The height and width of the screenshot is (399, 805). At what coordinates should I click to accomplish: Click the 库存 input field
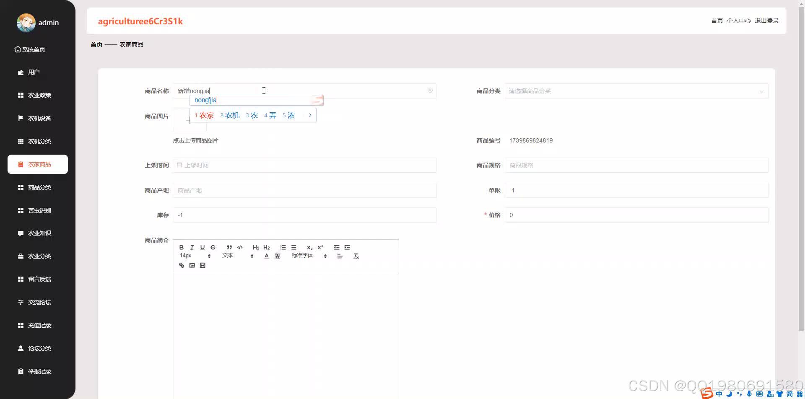click(x=305, y=215)
